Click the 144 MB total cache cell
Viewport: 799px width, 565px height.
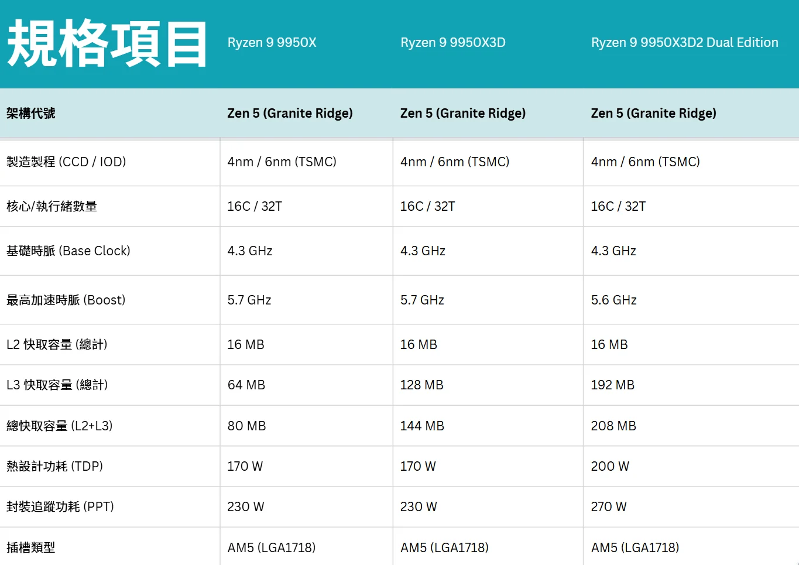421,426
